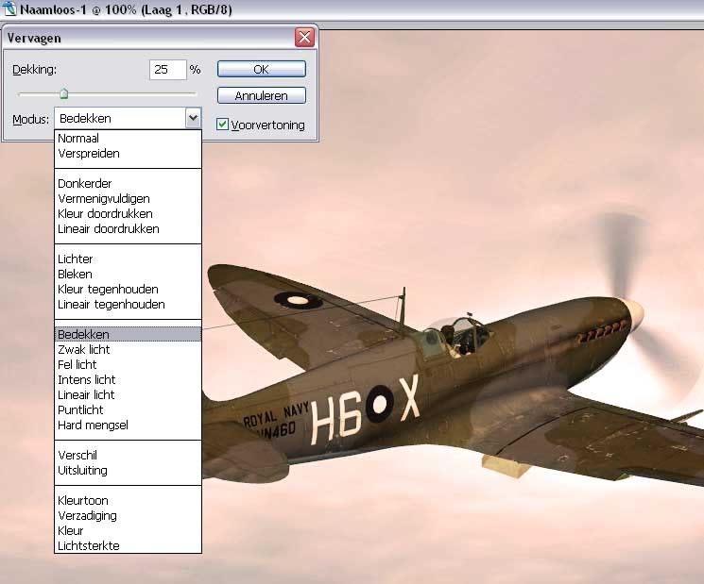Choose Zwak licht mode
Screen dimensions: 704x584
click(128, 350)
